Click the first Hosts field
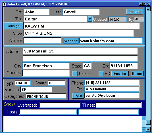 [x=48, y=112]
